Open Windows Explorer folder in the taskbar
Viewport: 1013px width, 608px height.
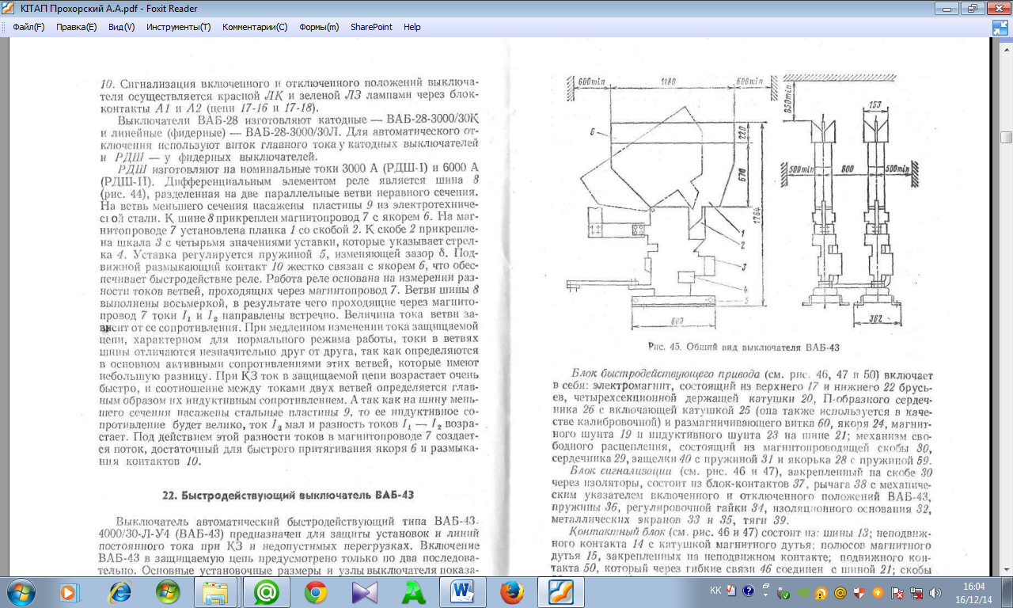pyautogui.click(x=216, y=591)
